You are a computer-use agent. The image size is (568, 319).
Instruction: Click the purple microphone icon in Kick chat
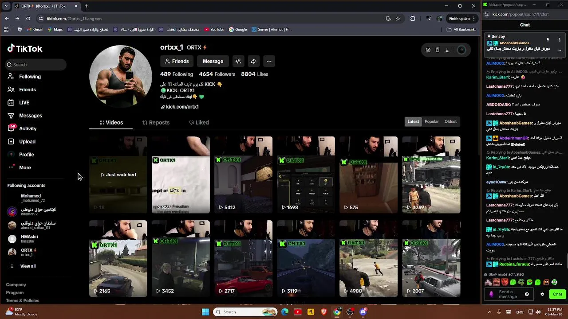point(491,294)
